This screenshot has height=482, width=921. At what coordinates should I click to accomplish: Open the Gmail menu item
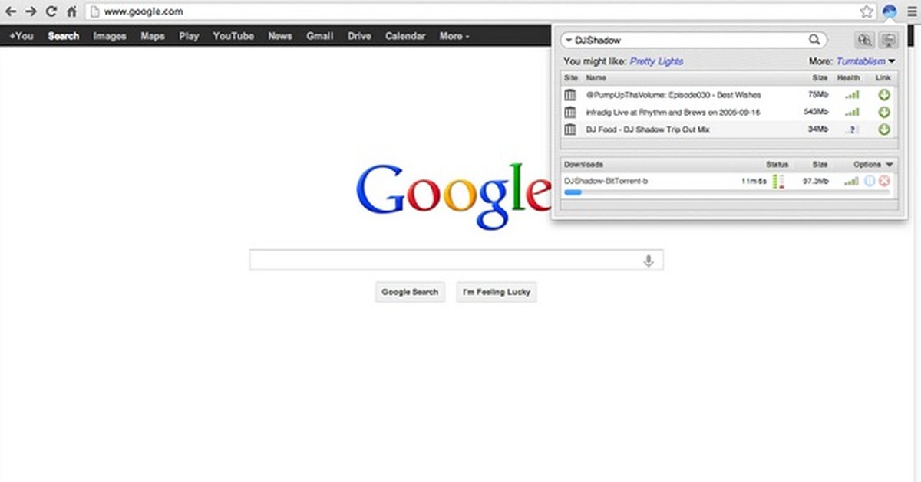(x=320, y=36)
